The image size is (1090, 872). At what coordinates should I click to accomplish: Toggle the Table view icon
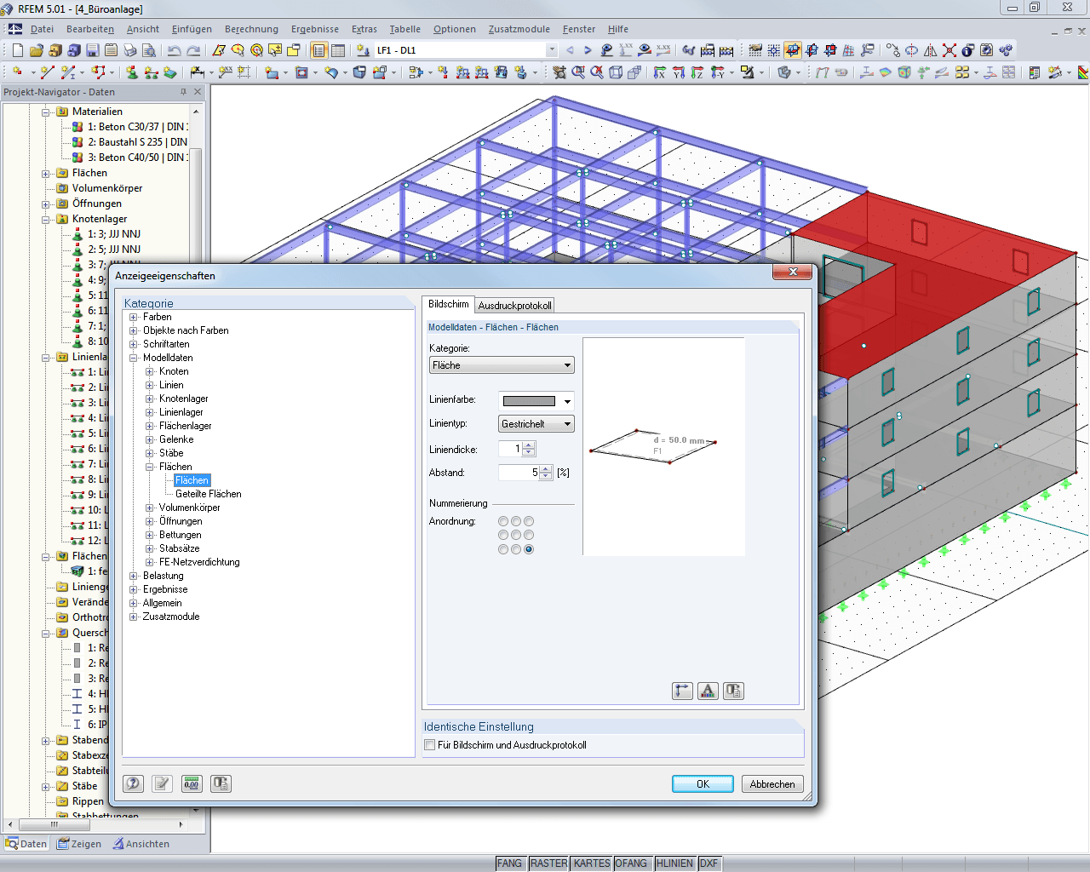(x=338, y=50)
